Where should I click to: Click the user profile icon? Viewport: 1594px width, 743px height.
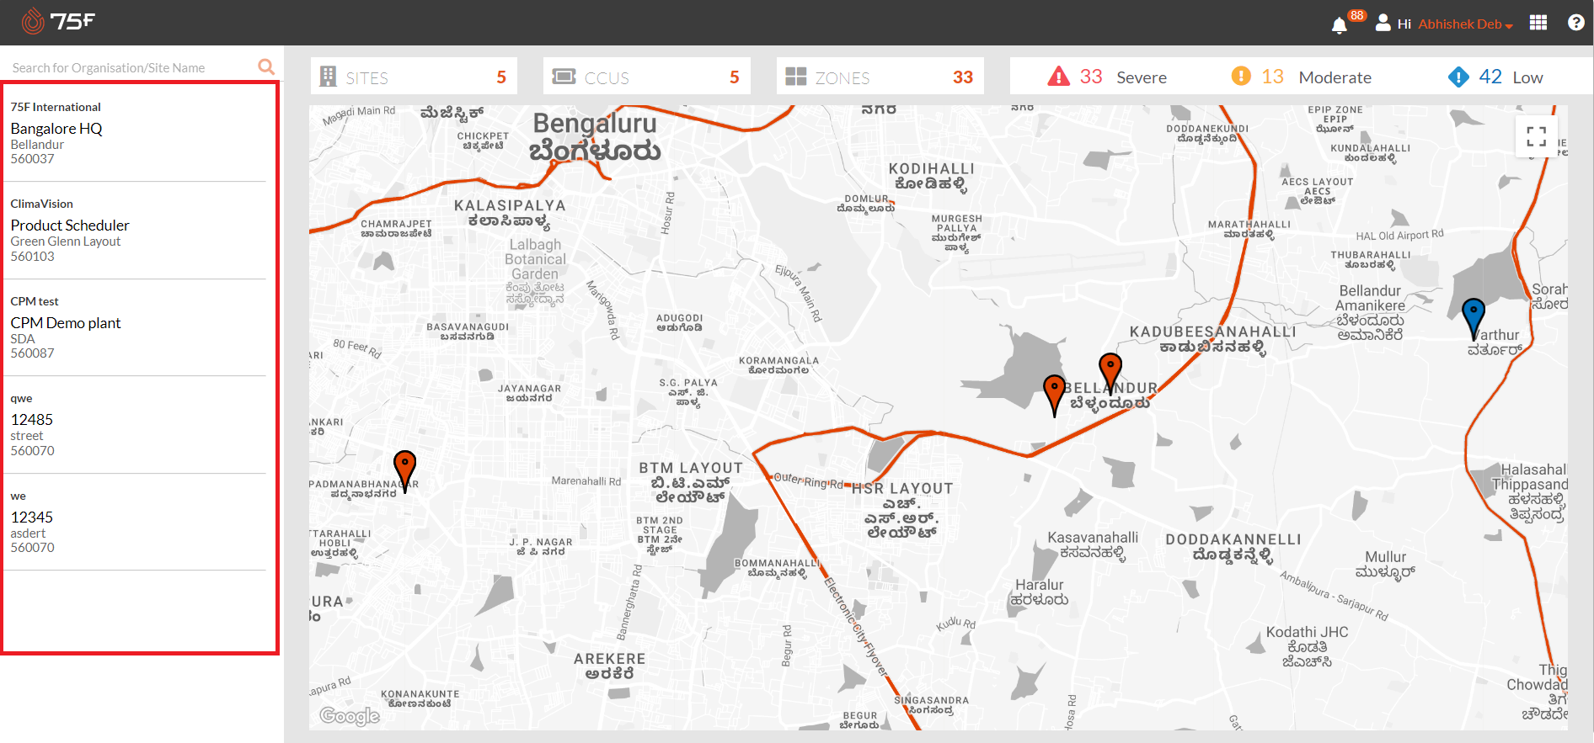(x=1383, y=23)
